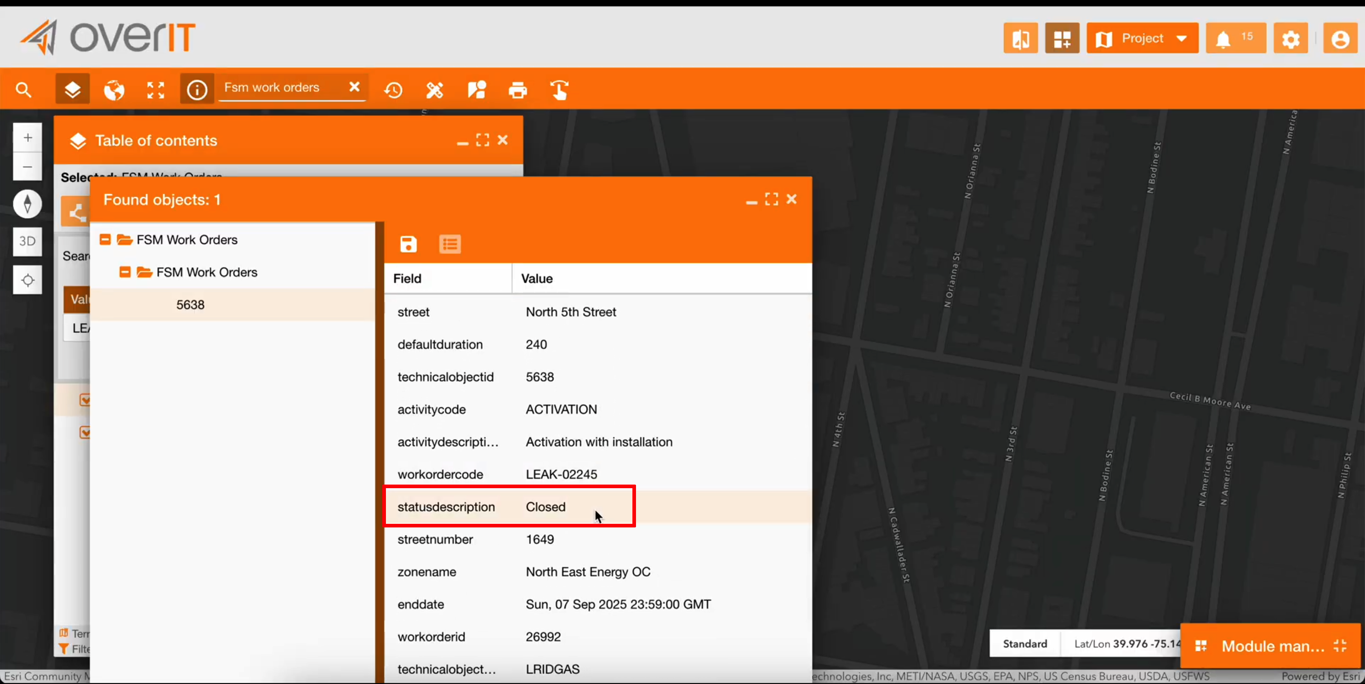Select the defaultduration 240 value

(536, 344)
